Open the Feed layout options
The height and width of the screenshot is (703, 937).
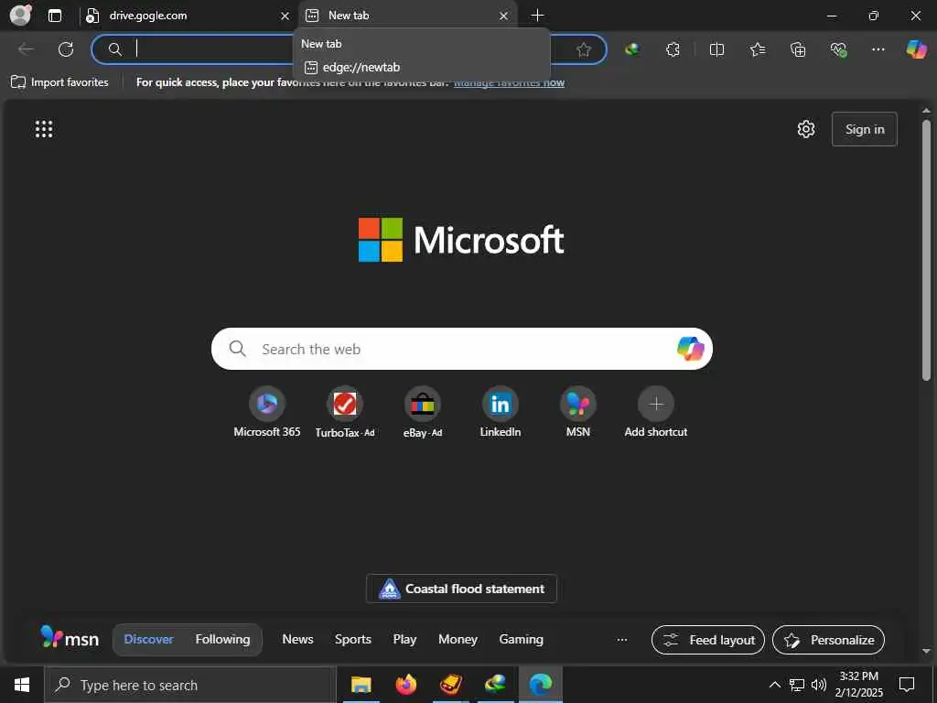(x=708, y=640)
